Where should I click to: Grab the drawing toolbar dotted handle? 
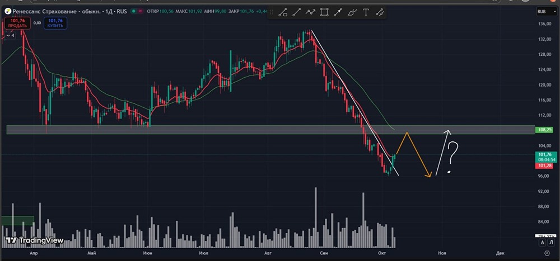click(272, 12)
